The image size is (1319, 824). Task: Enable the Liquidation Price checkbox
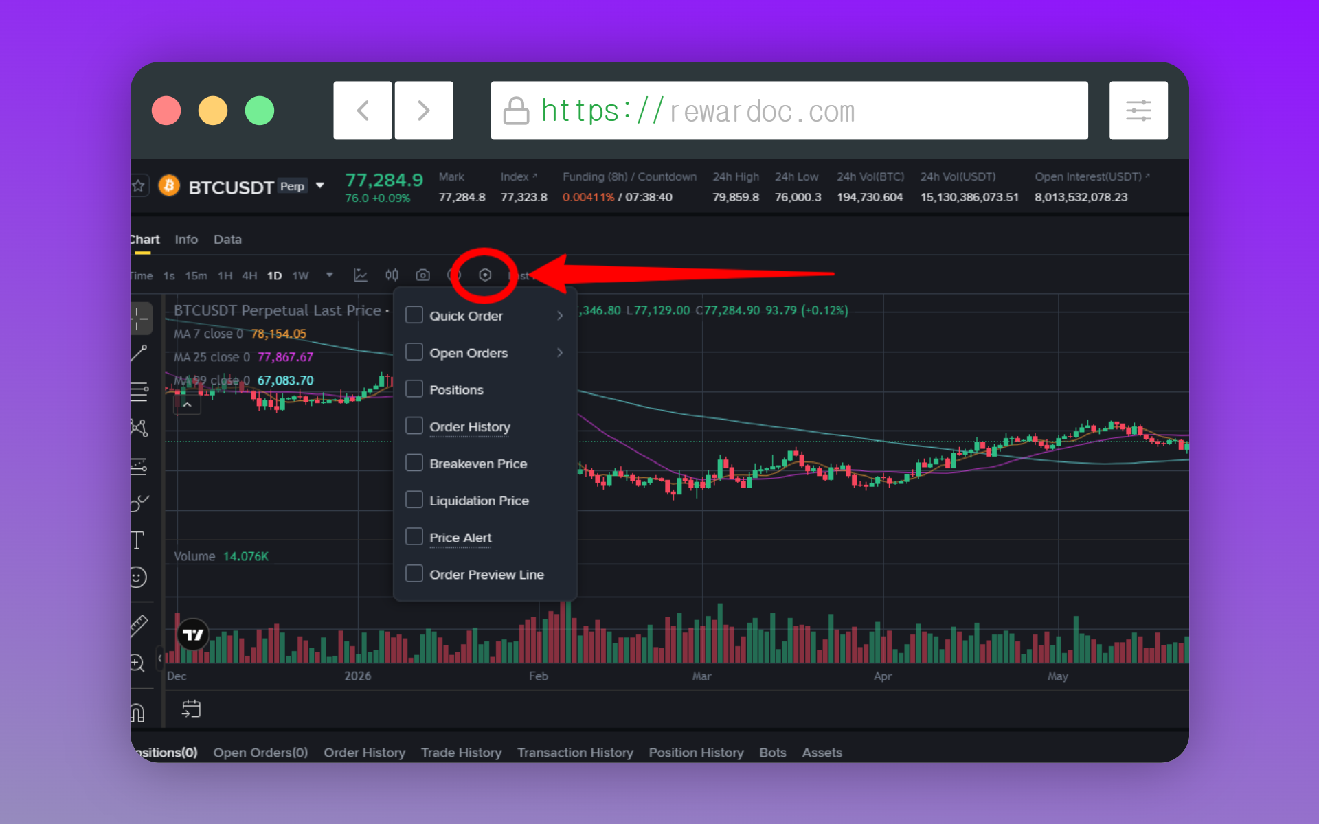(414, 500)
